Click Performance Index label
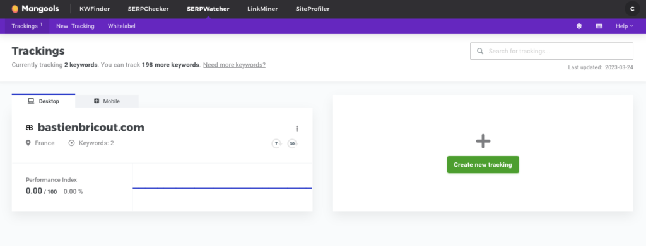Screen dimensions: 646x246 (x=51, y=180)
